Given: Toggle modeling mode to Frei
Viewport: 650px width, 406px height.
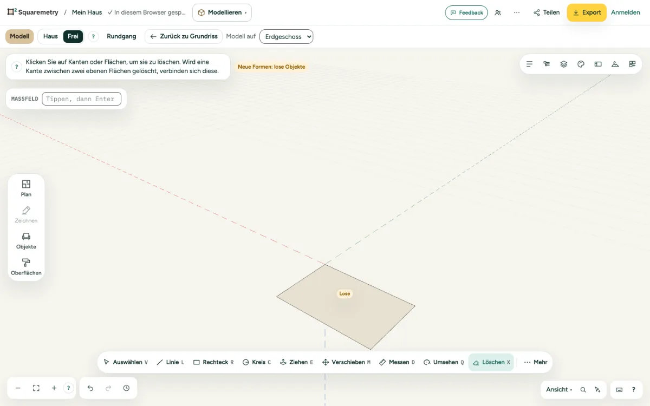Looking at the screenshot, I should tap(73, 36).
